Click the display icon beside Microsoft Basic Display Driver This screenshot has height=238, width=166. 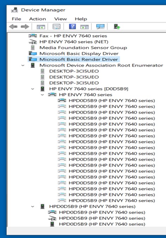point(33,53)
